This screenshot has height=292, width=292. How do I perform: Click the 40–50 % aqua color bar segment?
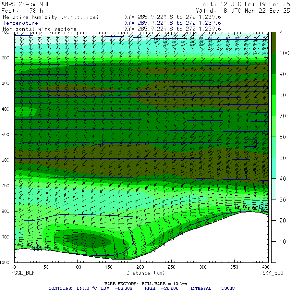click(274, 168)
